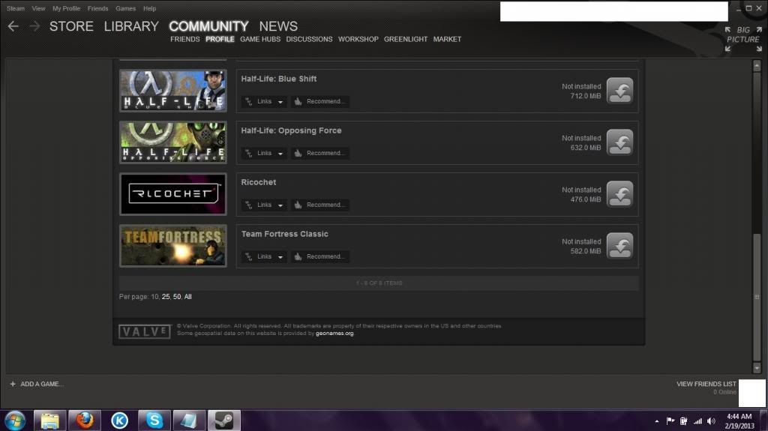Open the Help menu
The image size is (768, 431).
point(149,8)
